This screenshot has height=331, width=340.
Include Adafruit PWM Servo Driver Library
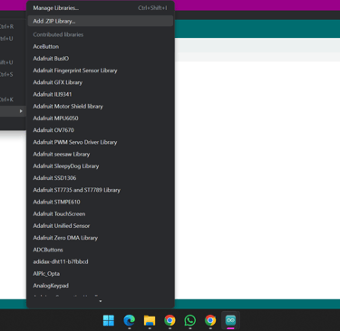(101, 142)
